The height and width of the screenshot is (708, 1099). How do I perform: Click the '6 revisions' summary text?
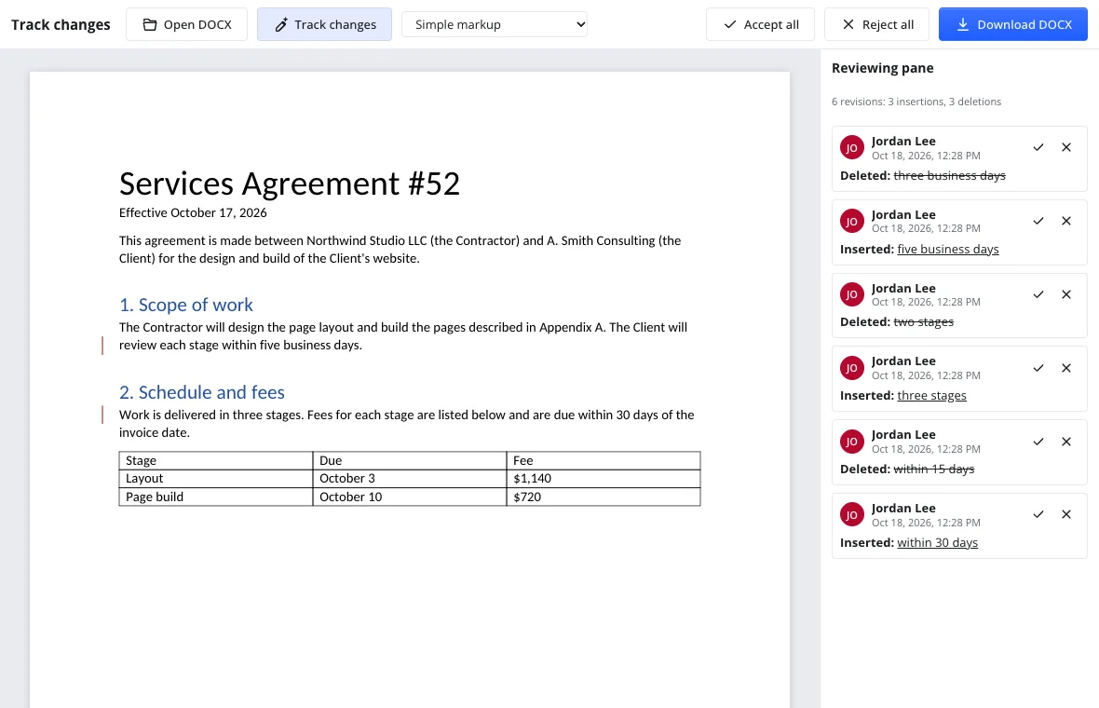(916, 102)
